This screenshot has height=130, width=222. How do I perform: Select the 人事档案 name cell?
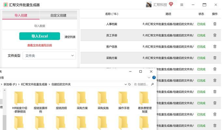111,24
